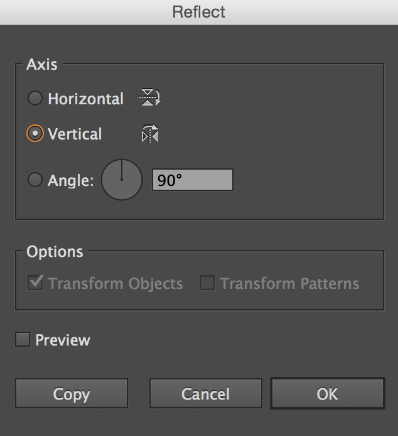The width and height of the screenshot is (398, 436).
Task: Click the "Horizontal" text label
Action: tap(86, 99)
